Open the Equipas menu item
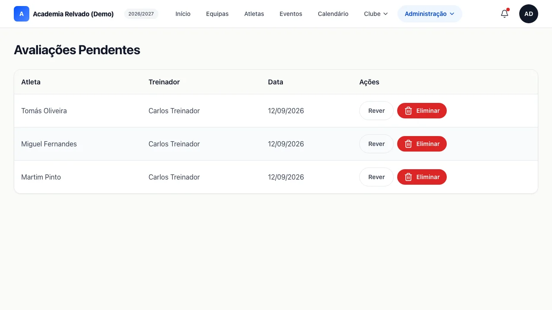Image resolution: width=552 pixels, height=310 pixels. 217,14
